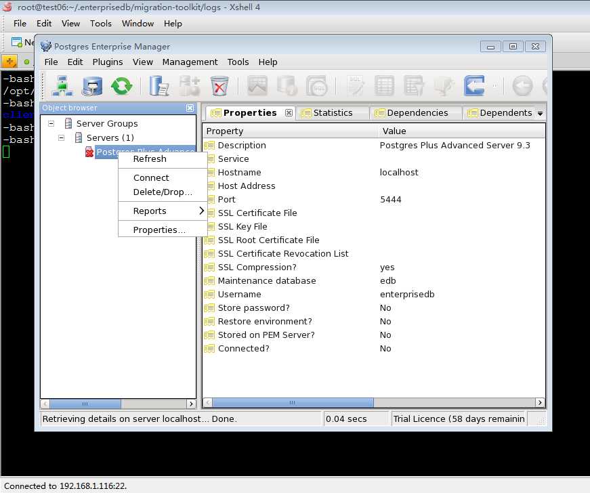Screen dimensions: 590x493
Task: Click the grayed maintenance wrench icon
Action: [444, 86]
